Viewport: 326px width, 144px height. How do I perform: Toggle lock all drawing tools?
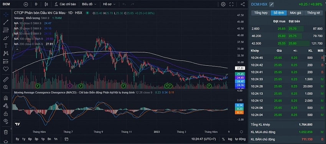click(6, 113)
